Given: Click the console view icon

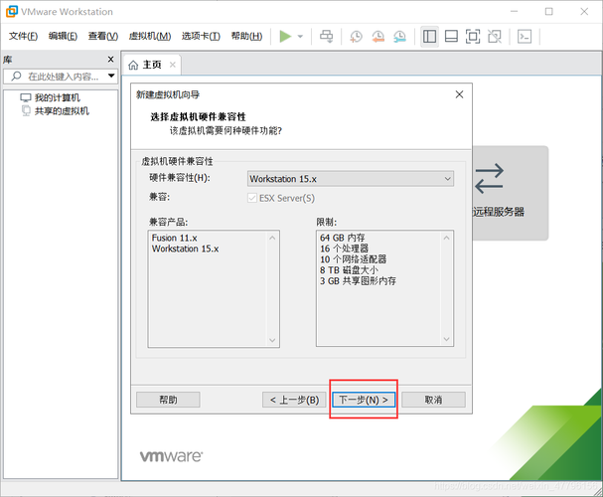Looking at the screenshot, I should tap(525, 37).
